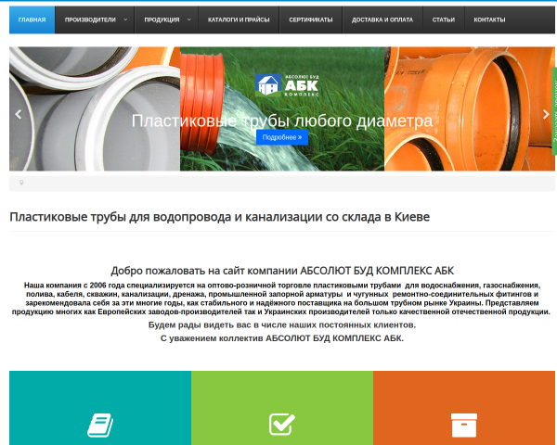This screenshot has height=445, width=557.
Task: Click the checkmark icon in green tile
Action: coord(282,424)
